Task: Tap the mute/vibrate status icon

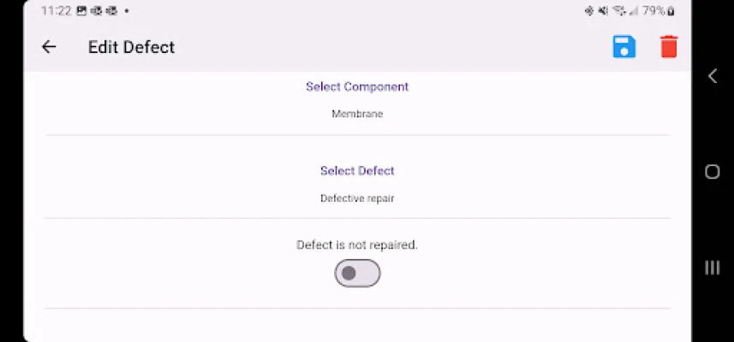Action: tap(603, 11)
